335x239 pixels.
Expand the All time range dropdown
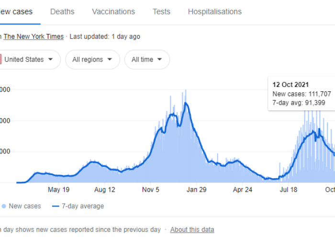pos(147,60)
